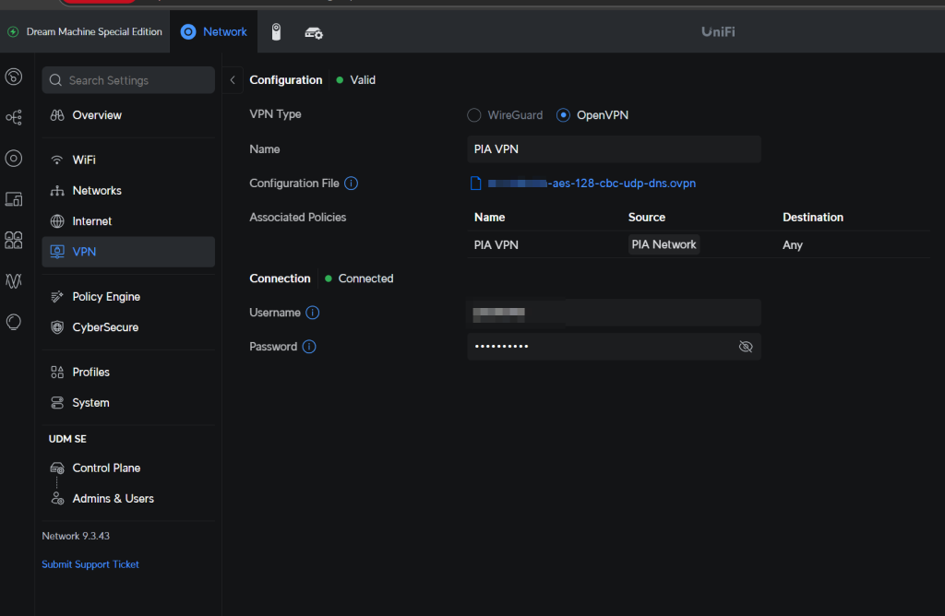Open System settings
This screenshot has width=945, height=616.
coord(128,403)
